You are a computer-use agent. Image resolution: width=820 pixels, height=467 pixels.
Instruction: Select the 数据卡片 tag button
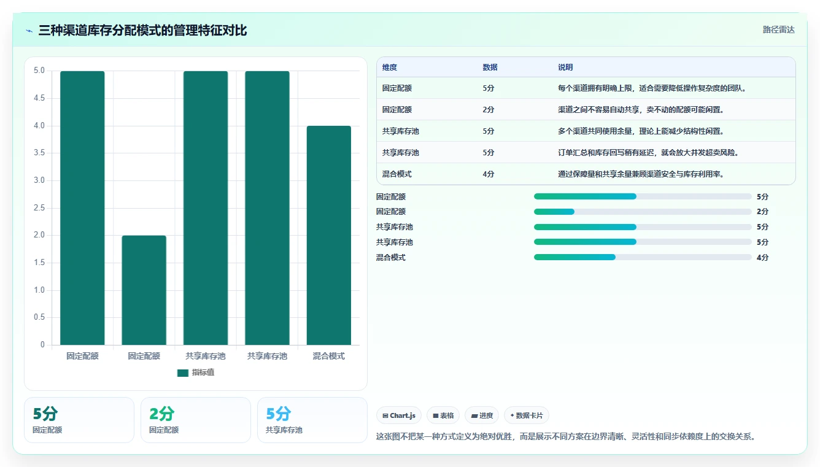527,415
